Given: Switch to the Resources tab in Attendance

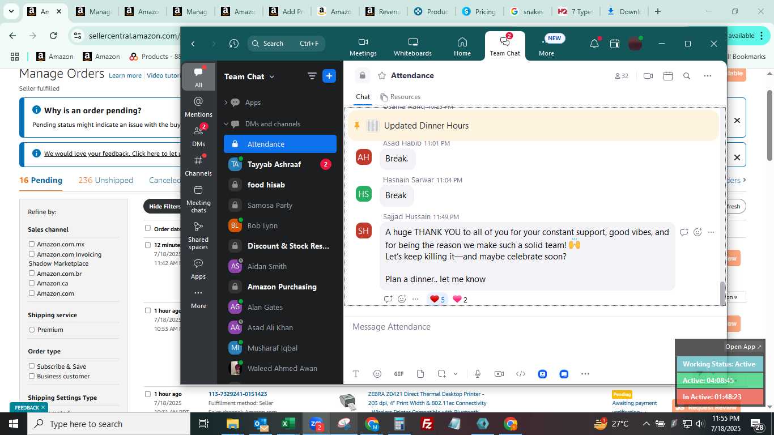Looking at the screenshot, I should click(401, 97).
